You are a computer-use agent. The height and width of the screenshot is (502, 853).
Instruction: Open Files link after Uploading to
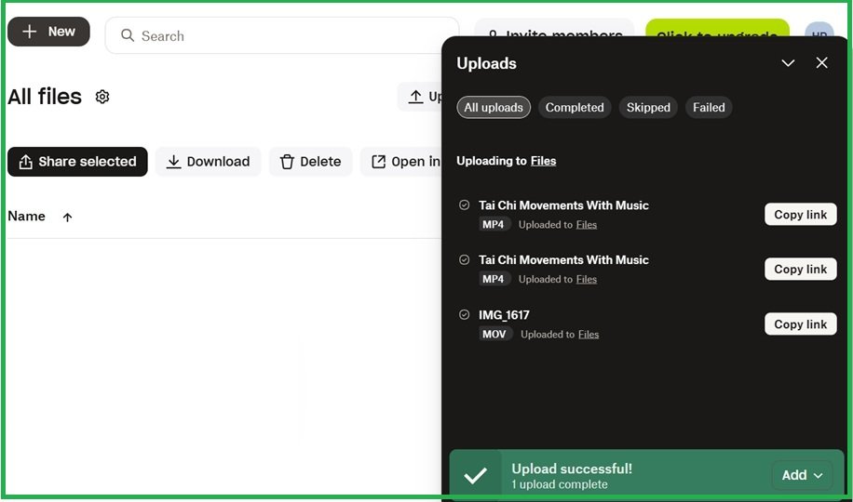click(x=543, y=161)
